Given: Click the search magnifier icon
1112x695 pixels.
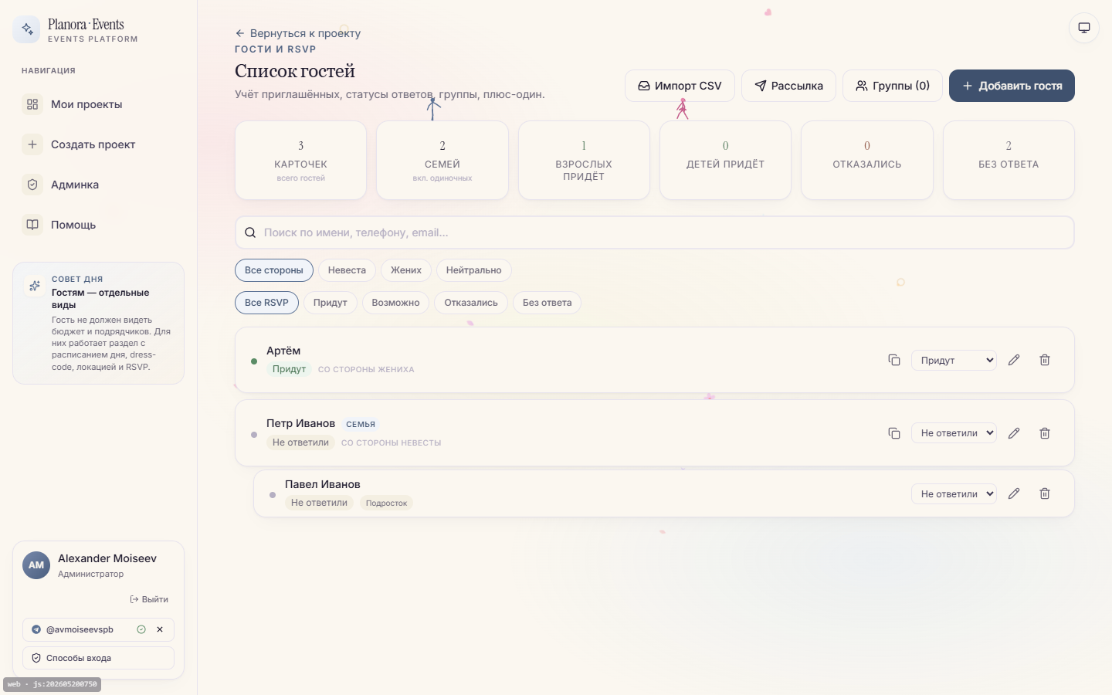Looking at the screenshot, I should (250, 232).
